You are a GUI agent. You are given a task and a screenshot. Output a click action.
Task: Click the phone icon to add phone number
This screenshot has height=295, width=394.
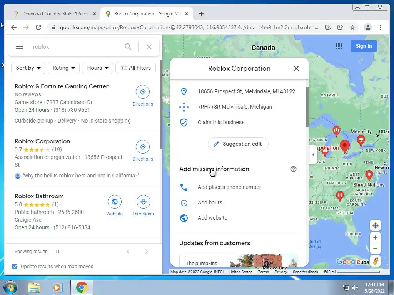[x=184, y=187]
